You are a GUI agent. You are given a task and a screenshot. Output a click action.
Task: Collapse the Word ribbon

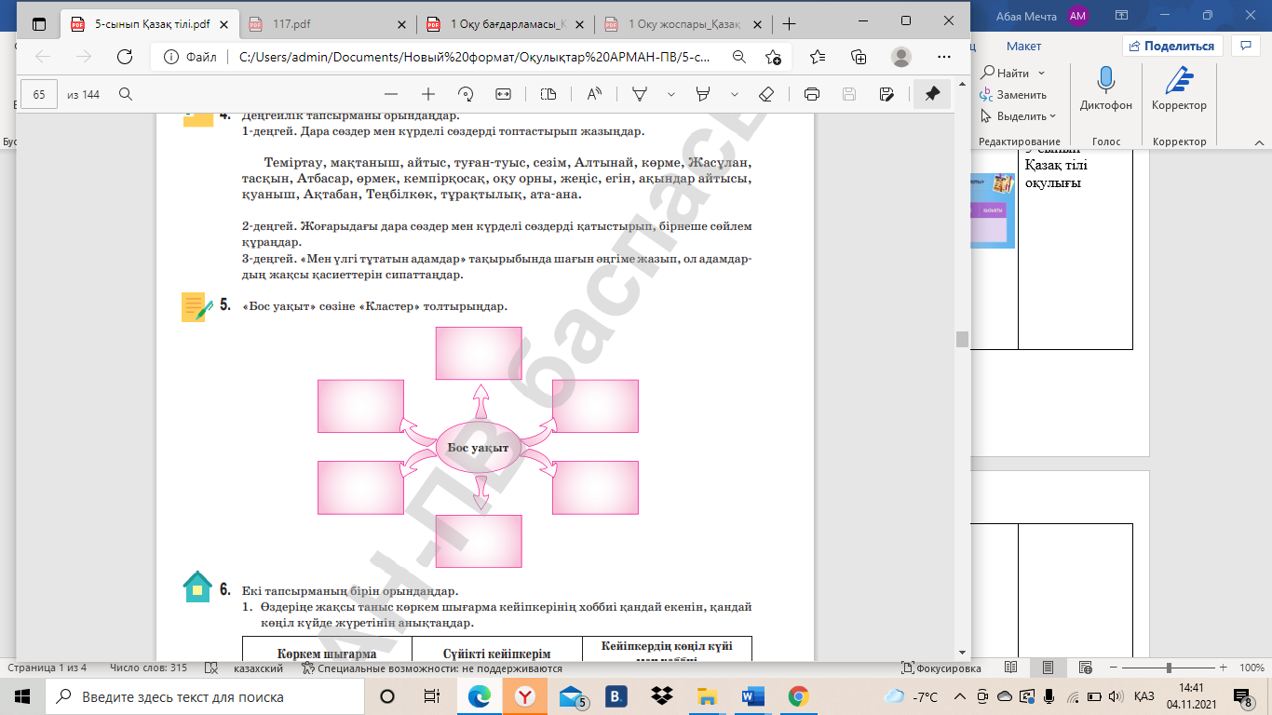click(1259, 142)
